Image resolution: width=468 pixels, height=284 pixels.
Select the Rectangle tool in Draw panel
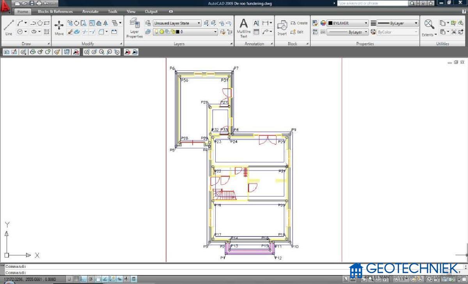pyautogui.click(x=47, y=23)
